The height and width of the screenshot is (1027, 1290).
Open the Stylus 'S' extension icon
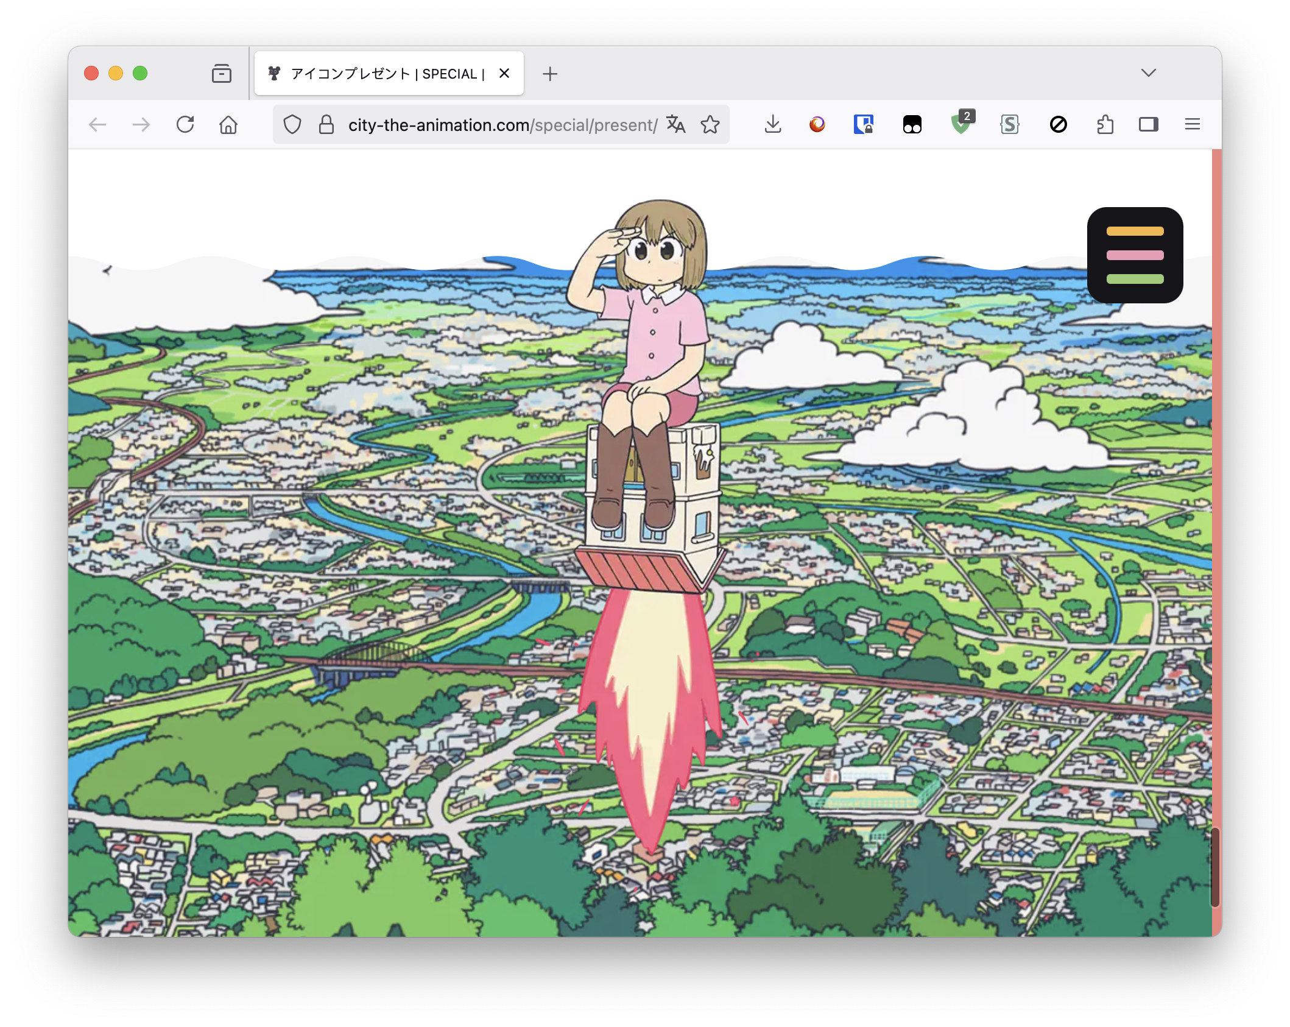tap(1010, 125)
